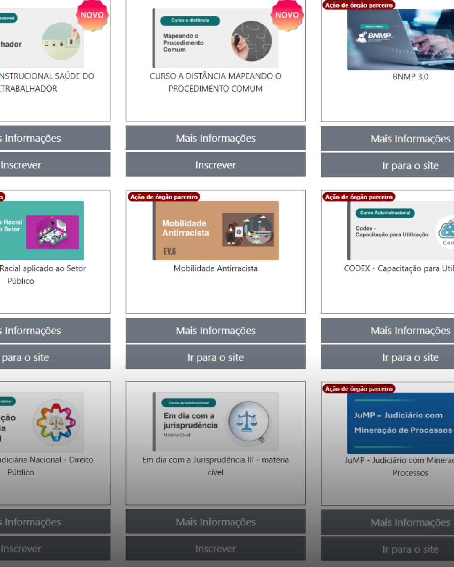Click 'Ação de órgão parceiro' badge on JuMP card
This screenshot has height=567, width=454.
point(359,389)
